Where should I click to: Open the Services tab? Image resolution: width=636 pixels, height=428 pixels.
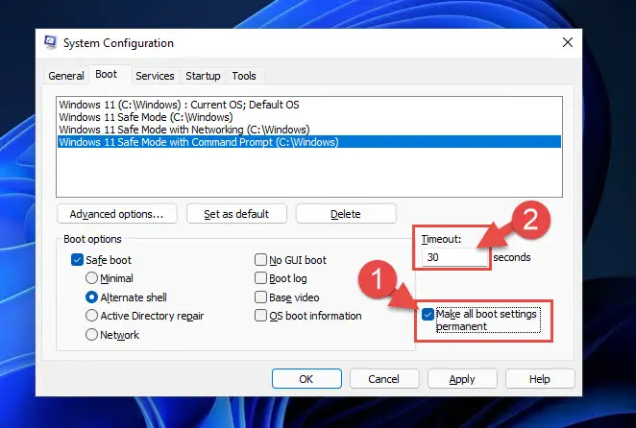(x=155, y=76)
